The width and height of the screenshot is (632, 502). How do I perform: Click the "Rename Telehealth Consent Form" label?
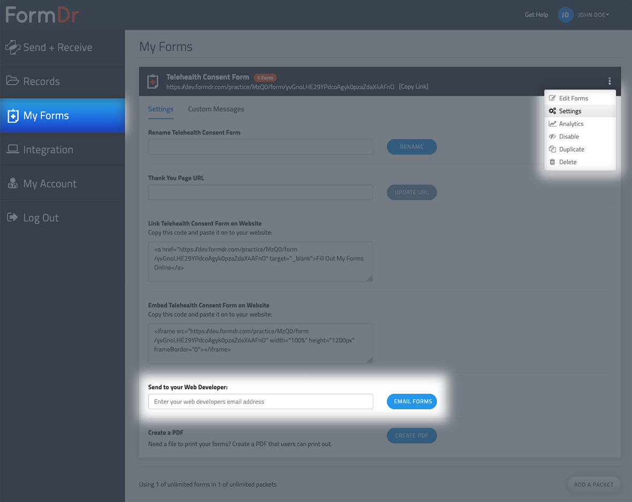(x=194, y=132)
